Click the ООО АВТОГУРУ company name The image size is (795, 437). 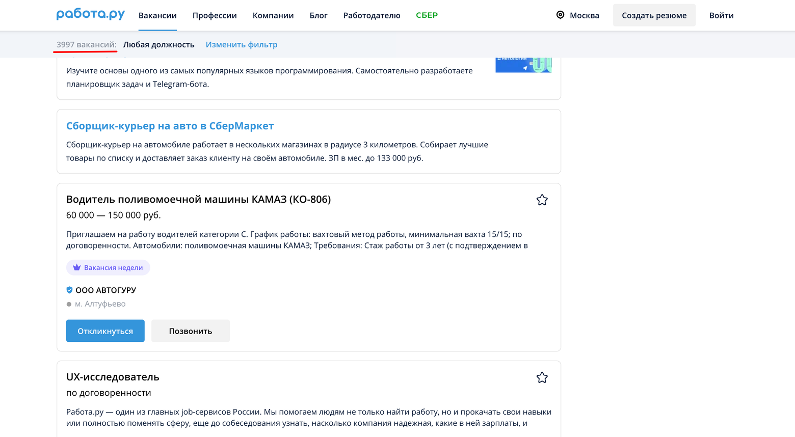(x=105, y=290)
